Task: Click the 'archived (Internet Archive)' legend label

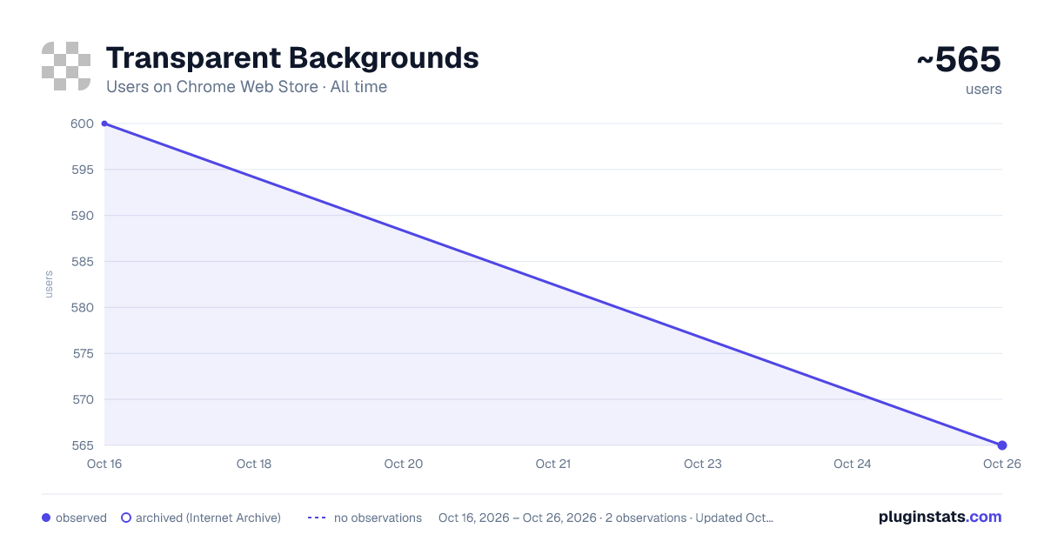Action: click(208, 518)
